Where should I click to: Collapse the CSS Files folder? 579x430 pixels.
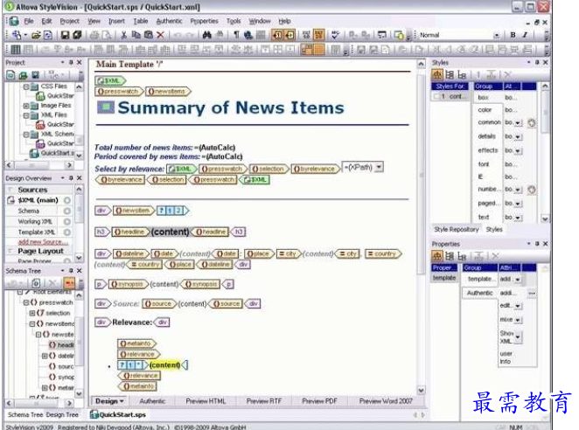coord(26,87)
